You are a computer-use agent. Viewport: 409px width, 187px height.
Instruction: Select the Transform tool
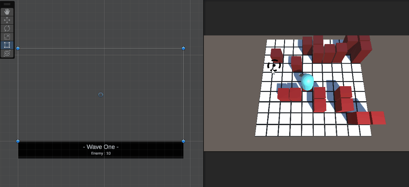[x=7, y=53]
